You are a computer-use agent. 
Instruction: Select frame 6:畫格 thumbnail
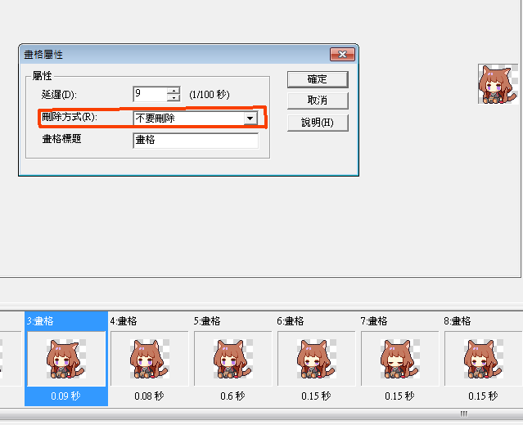316,359
